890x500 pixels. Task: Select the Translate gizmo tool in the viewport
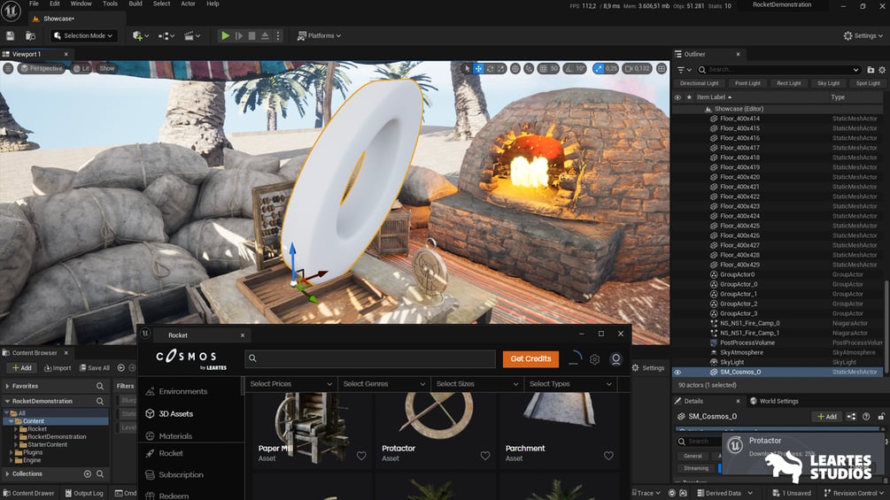pos(478,69)
